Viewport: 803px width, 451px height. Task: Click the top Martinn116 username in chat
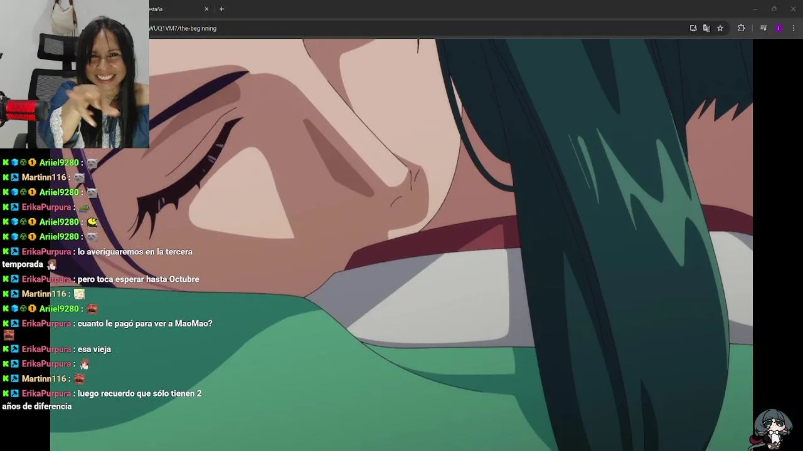coord(44,178)
